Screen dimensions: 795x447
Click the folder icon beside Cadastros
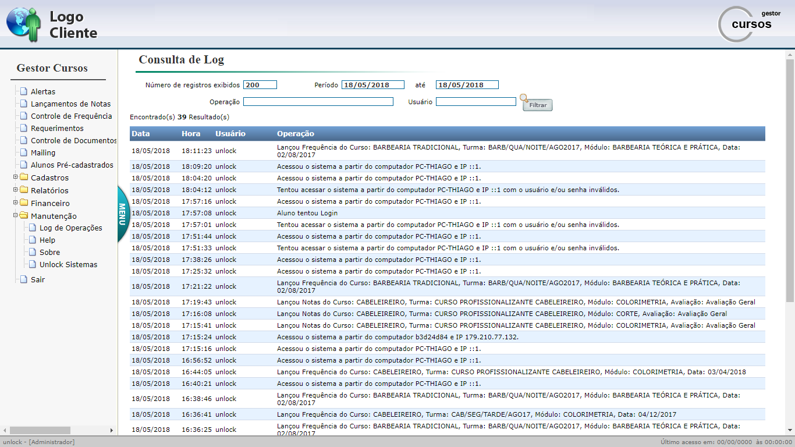tap(24, 178)
